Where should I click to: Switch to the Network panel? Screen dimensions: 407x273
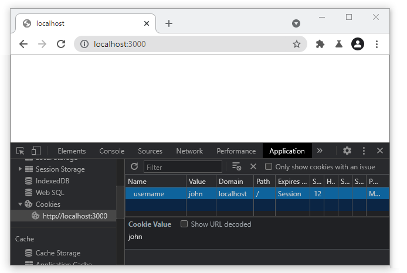pyautogui.click(x=189, y=151)
